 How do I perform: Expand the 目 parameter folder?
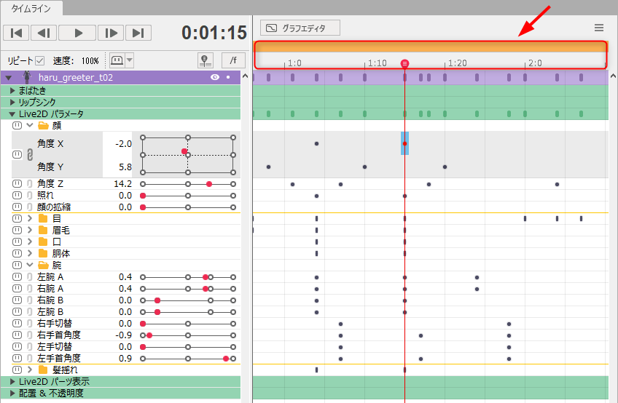pyautogui.click(x=30, y=218)
